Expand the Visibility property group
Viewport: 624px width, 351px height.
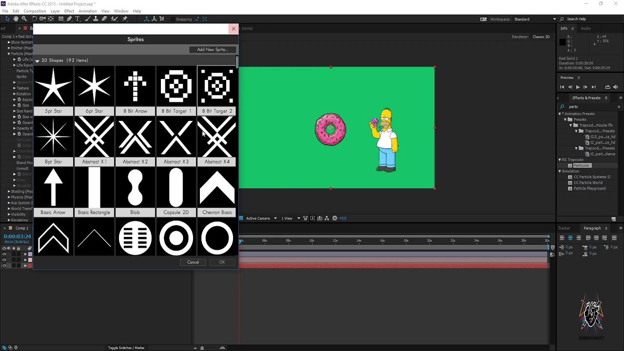click(x=8, y=214)
